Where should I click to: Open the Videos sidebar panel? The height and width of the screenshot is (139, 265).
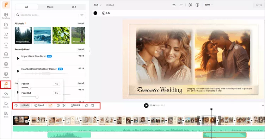pyautogui.click(x=6, y=65)
